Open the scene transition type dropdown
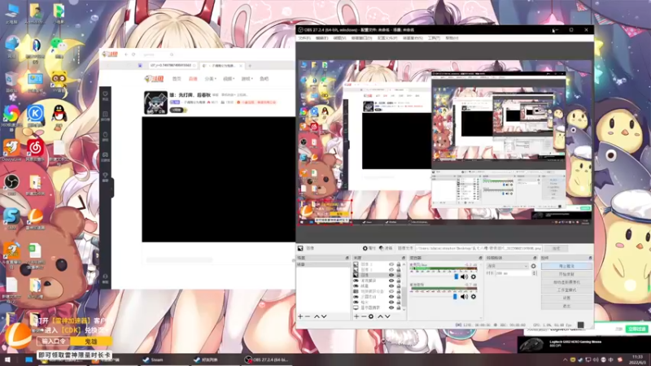The width and height of the screenshot is (651, 366). [x=507, y=266]
